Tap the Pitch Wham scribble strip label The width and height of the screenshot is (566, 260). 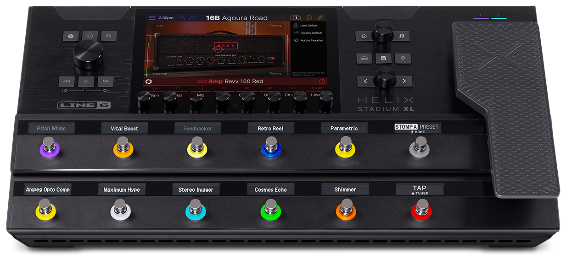[51, 129]
